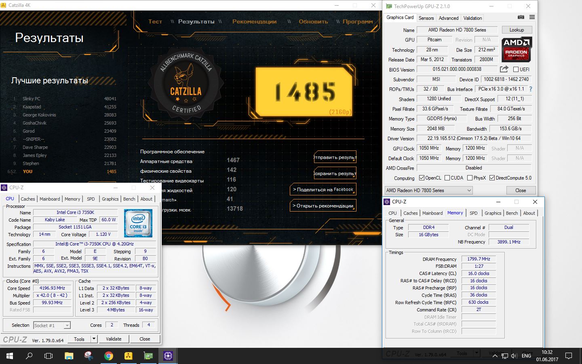Viewport: 582px width, 364px height.
Task: Click the volume speaker icon in the tray
Action: (x=514, y=356)
